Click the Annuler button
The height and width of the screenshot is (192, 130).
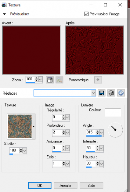(x=66, y=185)
